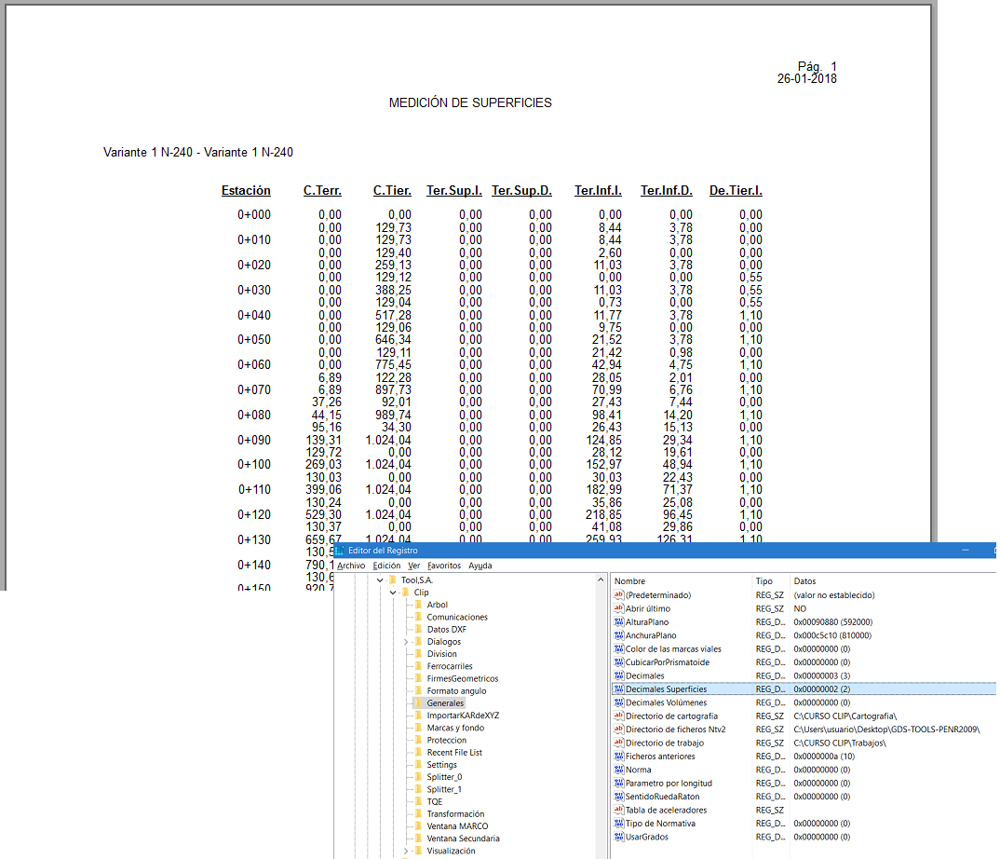Click the AnchuraPlano DWORD icon

click(x=618, y=635)
